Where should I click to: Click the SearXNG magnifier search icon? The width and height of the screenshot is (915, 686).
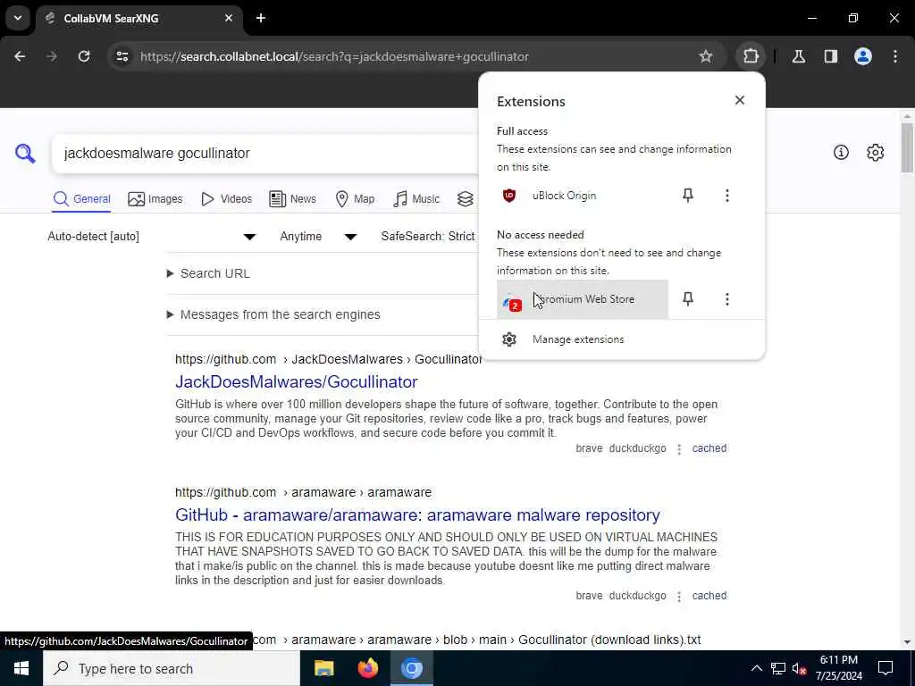pyautogui.click(x=25, y=154)
